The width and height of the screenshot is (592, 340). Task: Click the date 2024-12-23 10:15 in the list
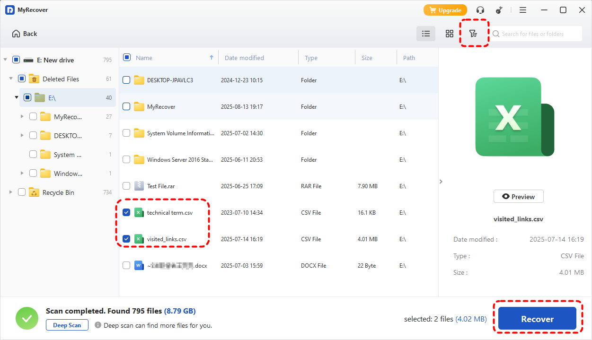coord(242,80)
